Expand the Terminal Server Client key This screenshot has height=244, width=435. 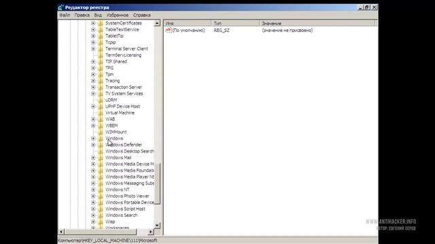click(93, 49)
